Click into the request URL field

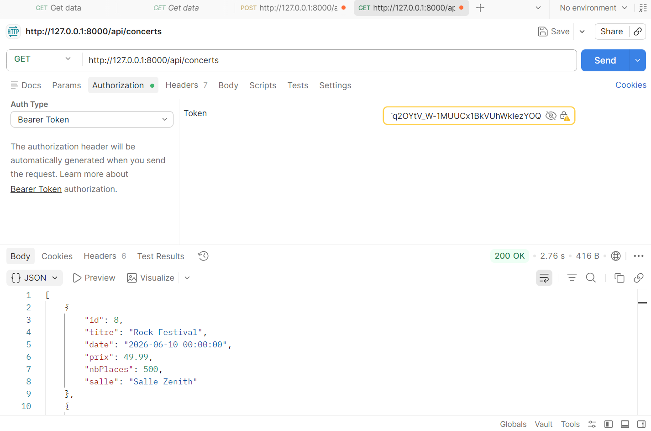329,60
